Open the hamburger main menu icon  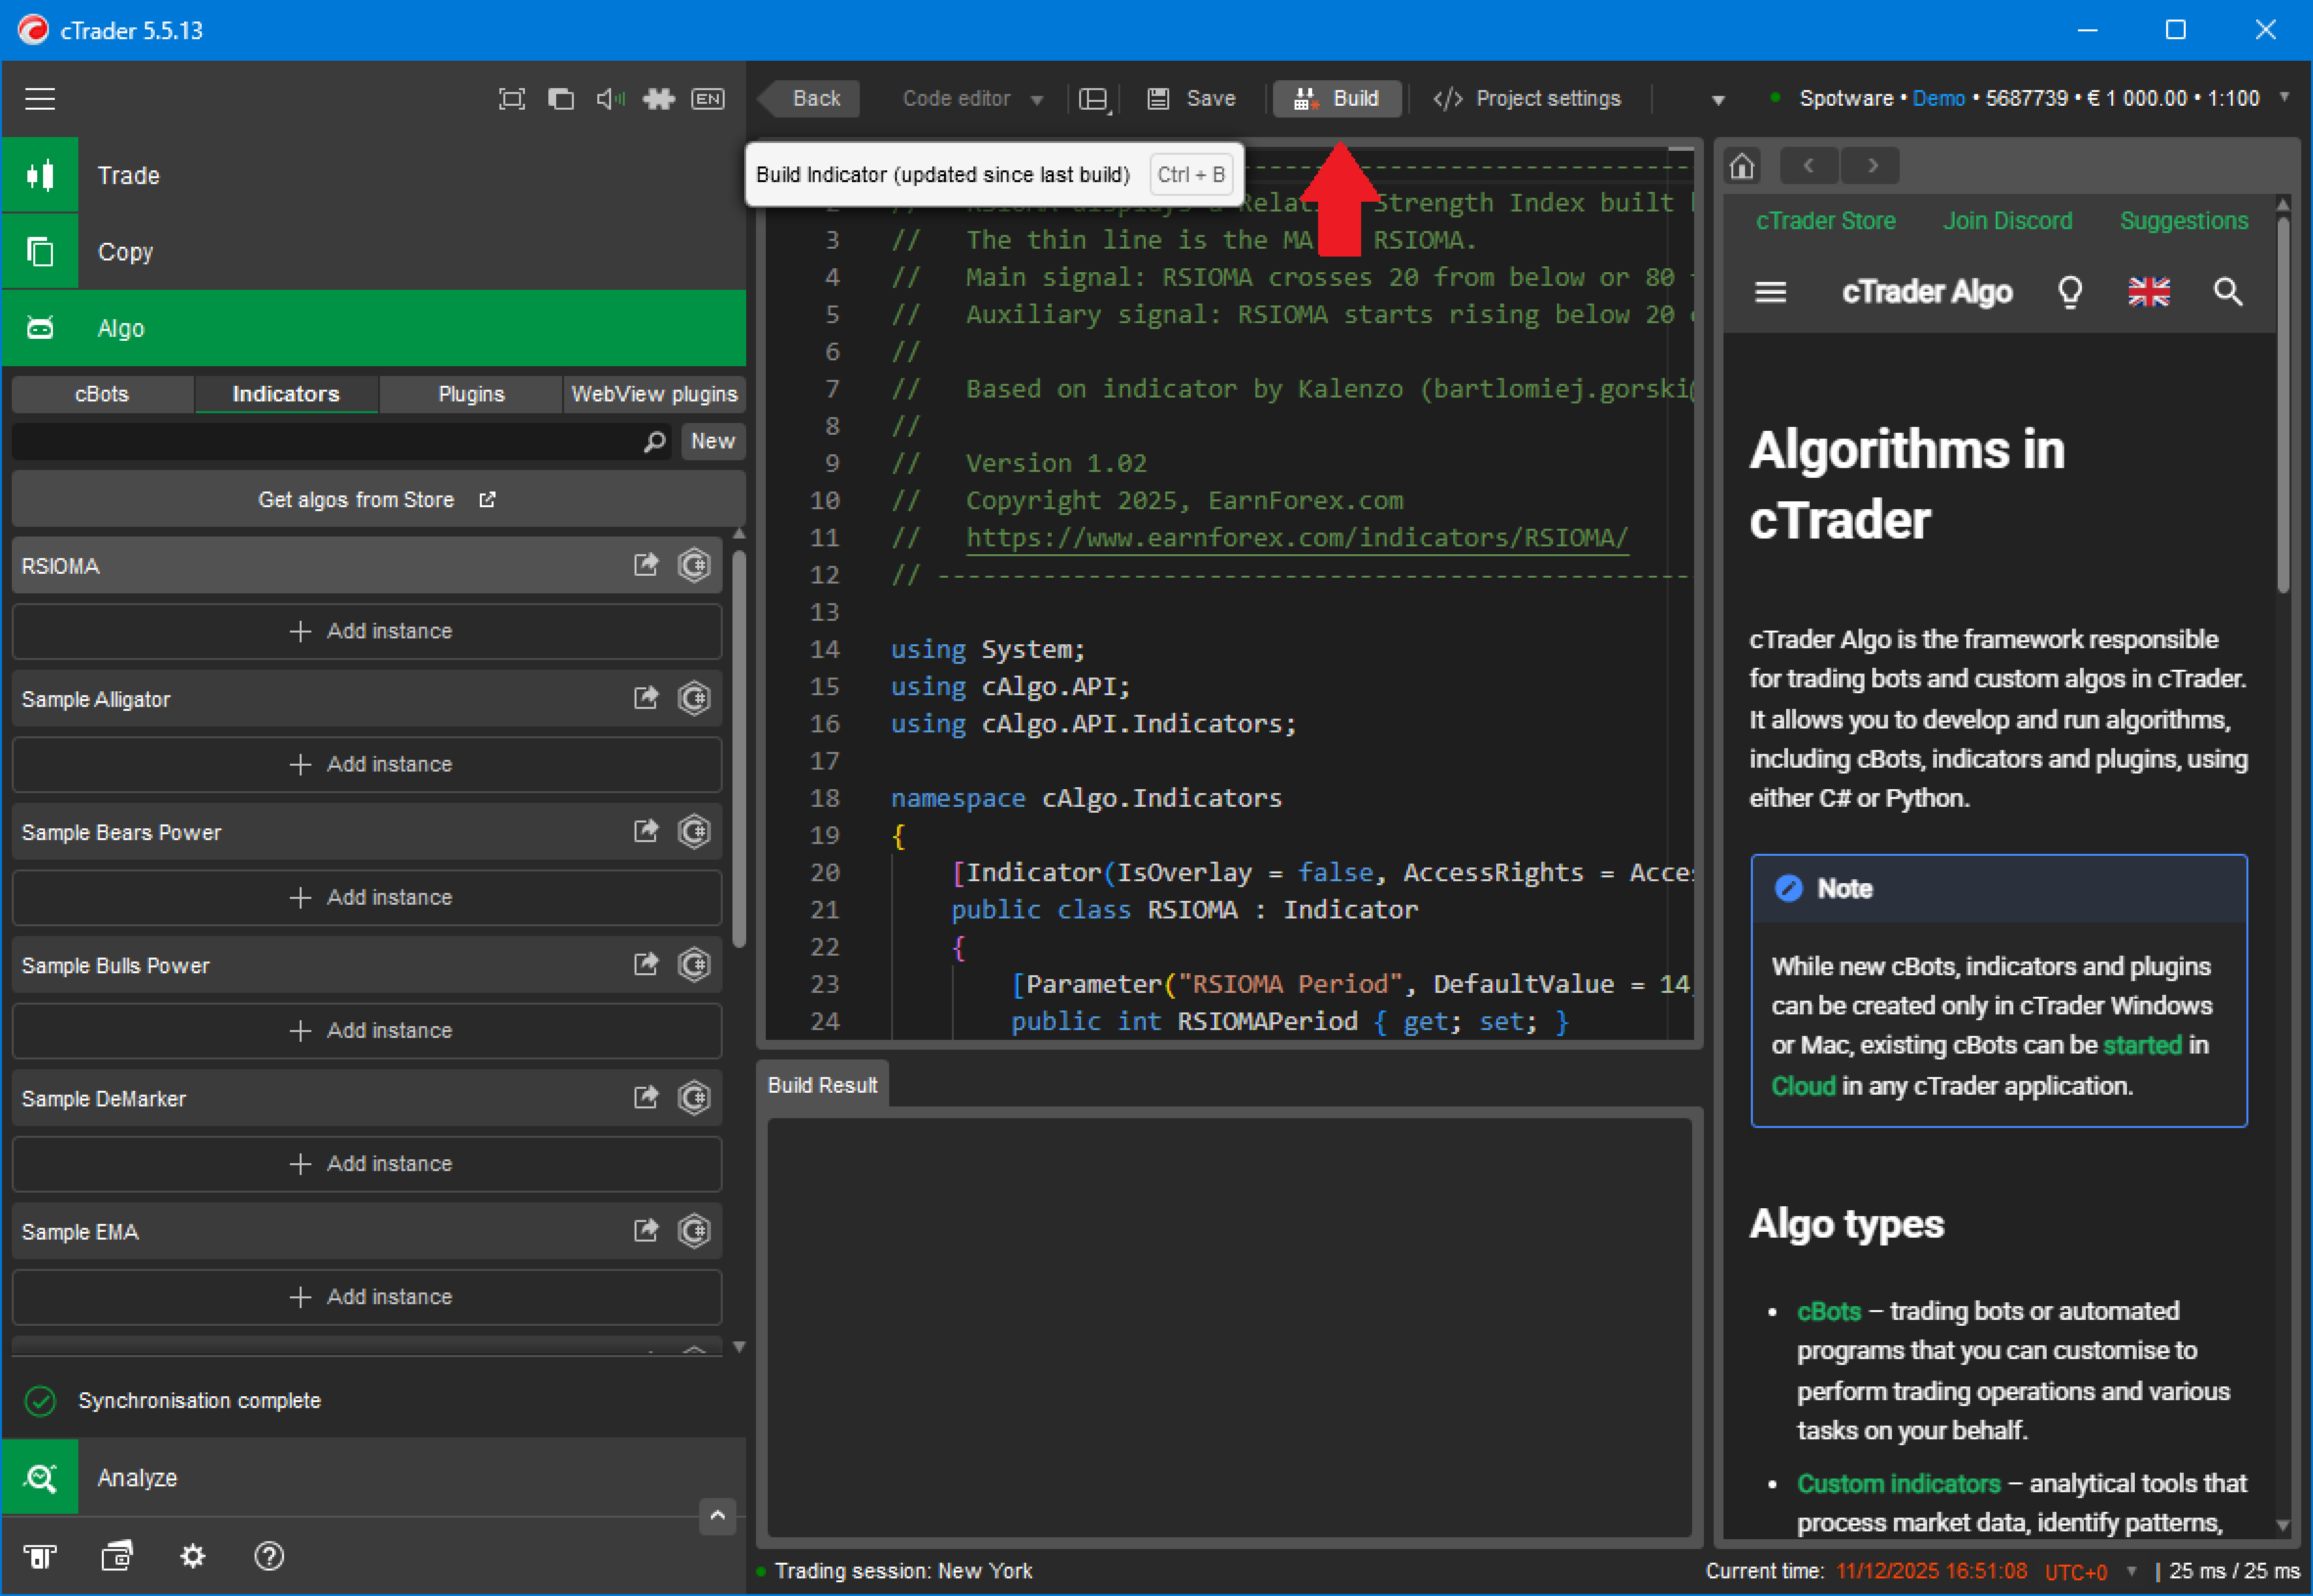[40, 98]
